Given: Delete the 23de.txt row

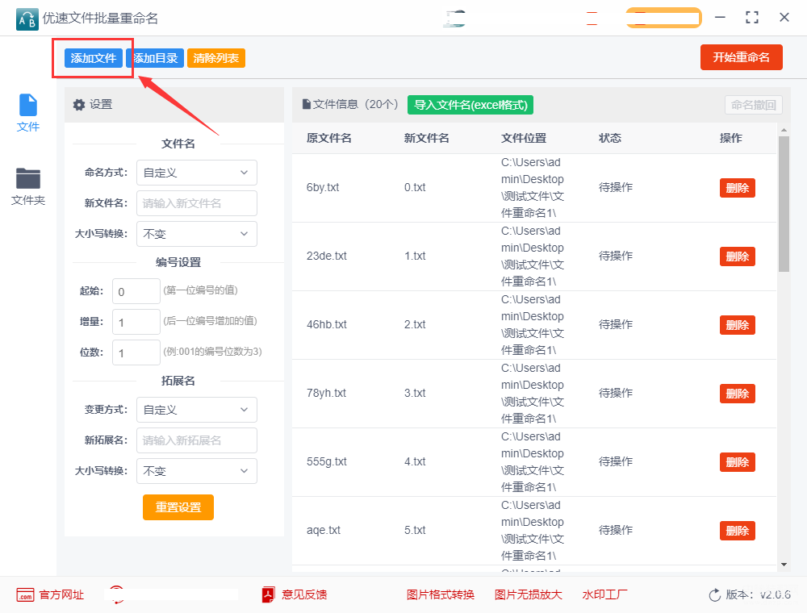Looking at the screenshot, I should [x=737, y=256].
